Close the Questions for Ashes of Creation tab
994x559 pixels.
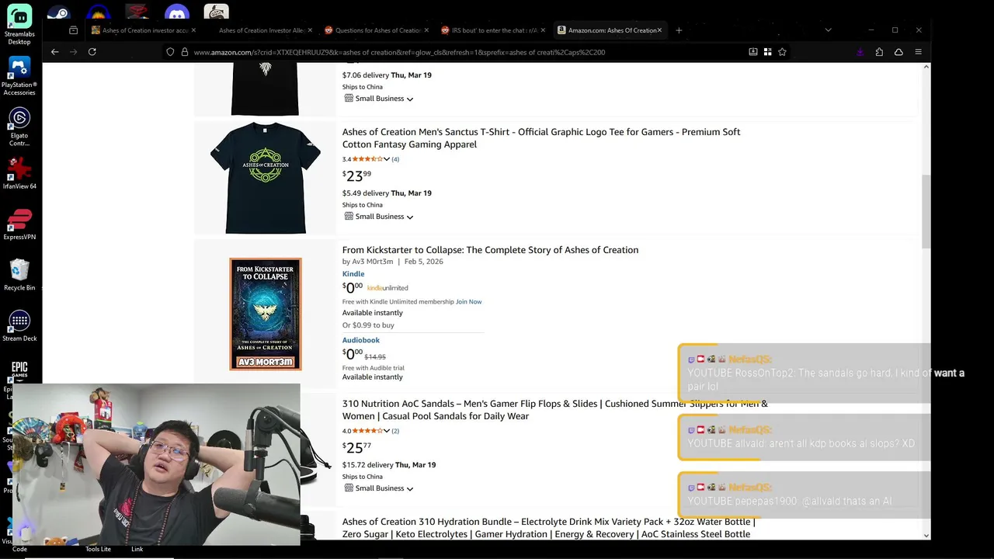(426, 30)
